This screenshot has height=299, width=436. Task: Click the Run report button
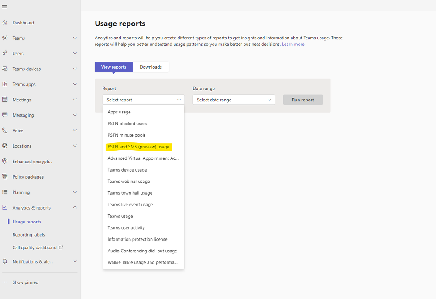pos(303,100)
